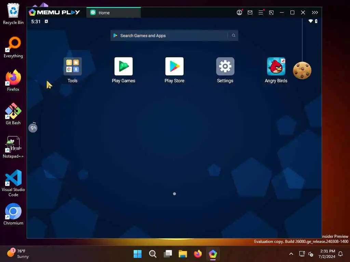The width and height of the screenshot is (350, 262).
Task: Launch the Angry Birds game
Action: [276, 67]
